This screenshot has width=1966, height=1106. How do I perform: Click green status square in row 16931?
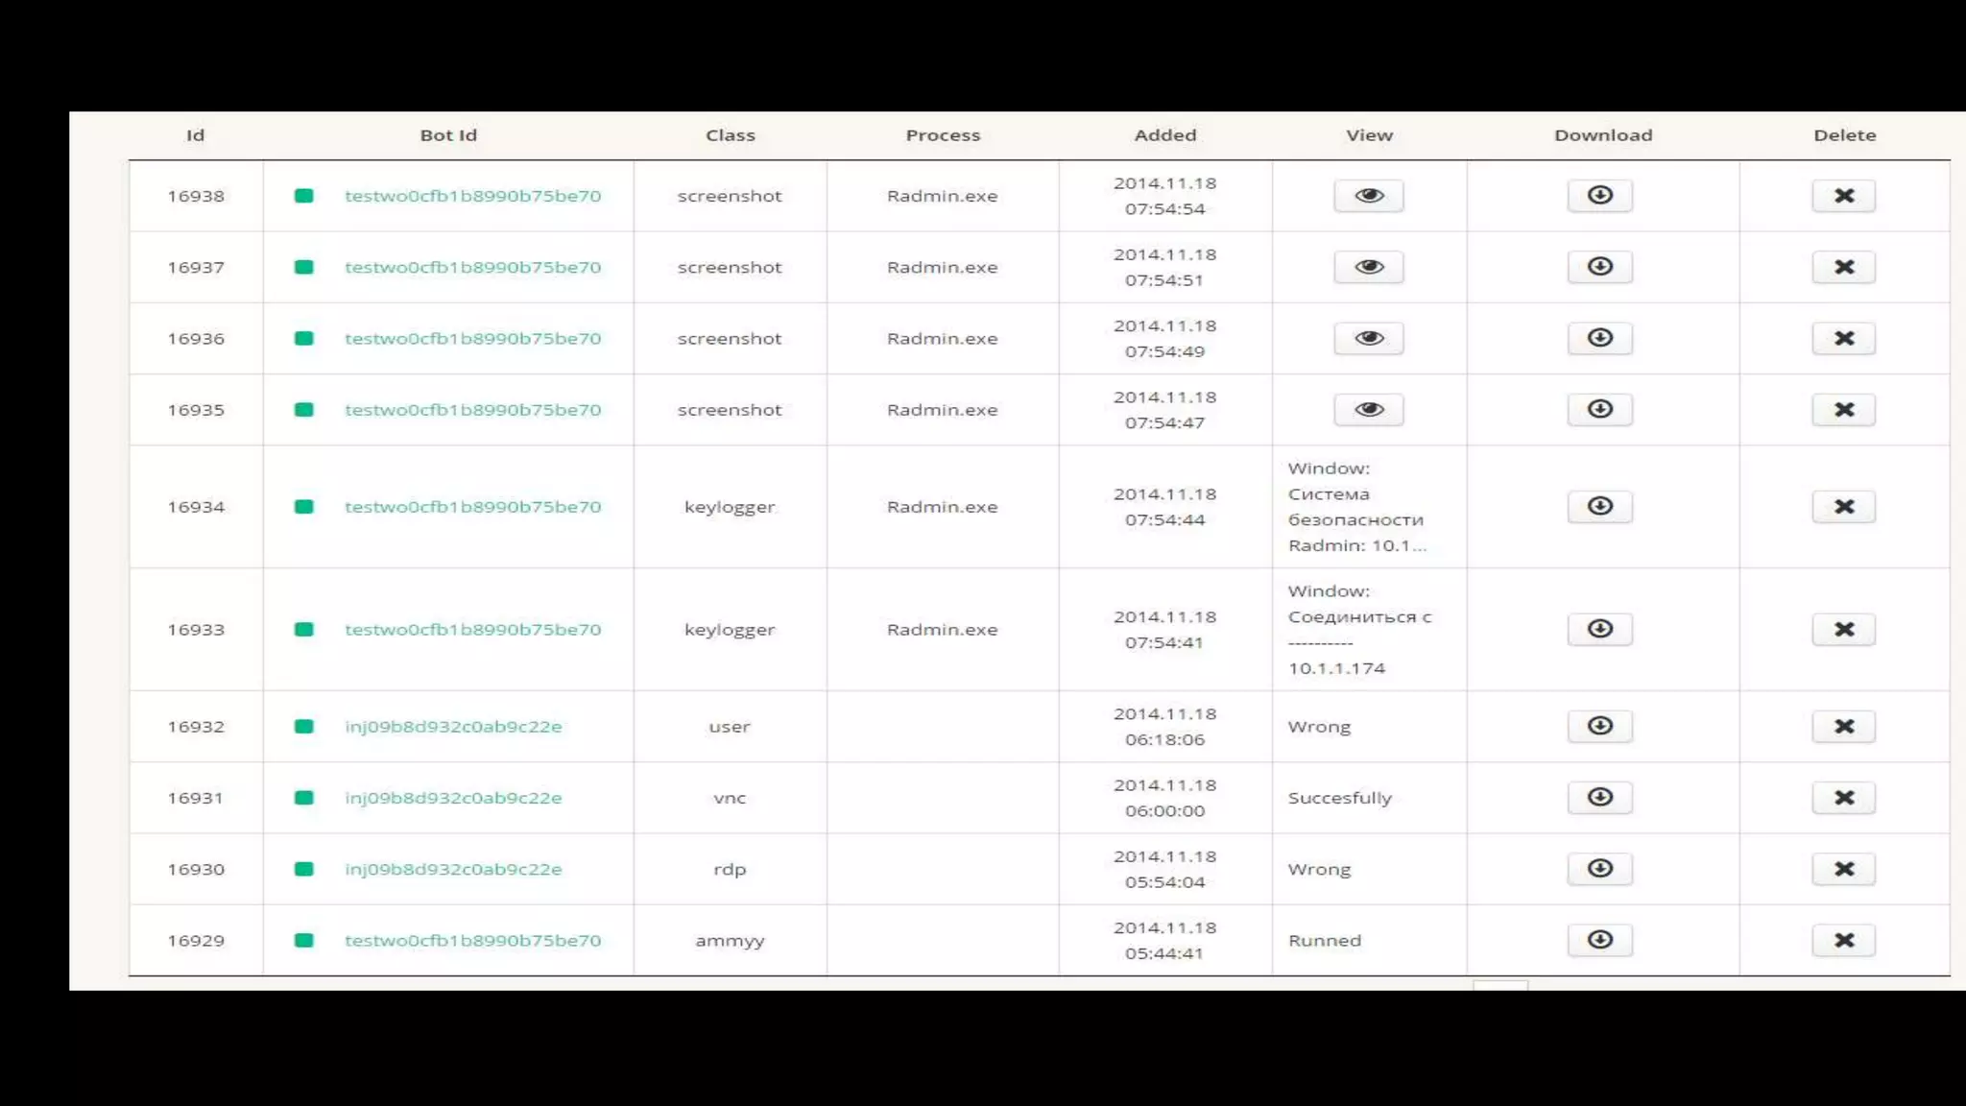click(303, 798)
